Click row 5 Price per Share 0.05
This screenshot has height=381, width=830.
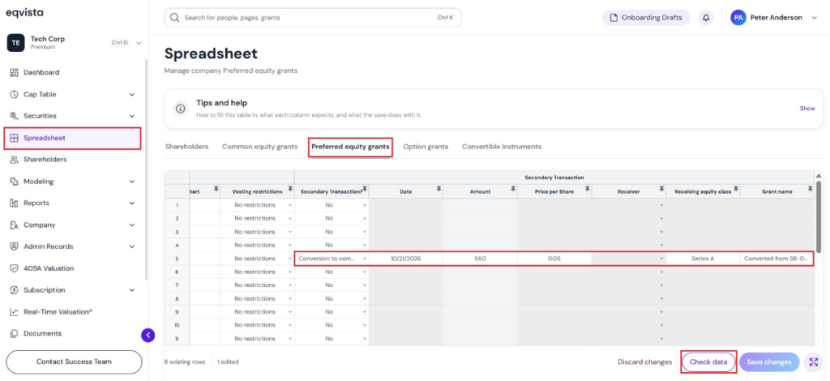[x=554, y=259]
